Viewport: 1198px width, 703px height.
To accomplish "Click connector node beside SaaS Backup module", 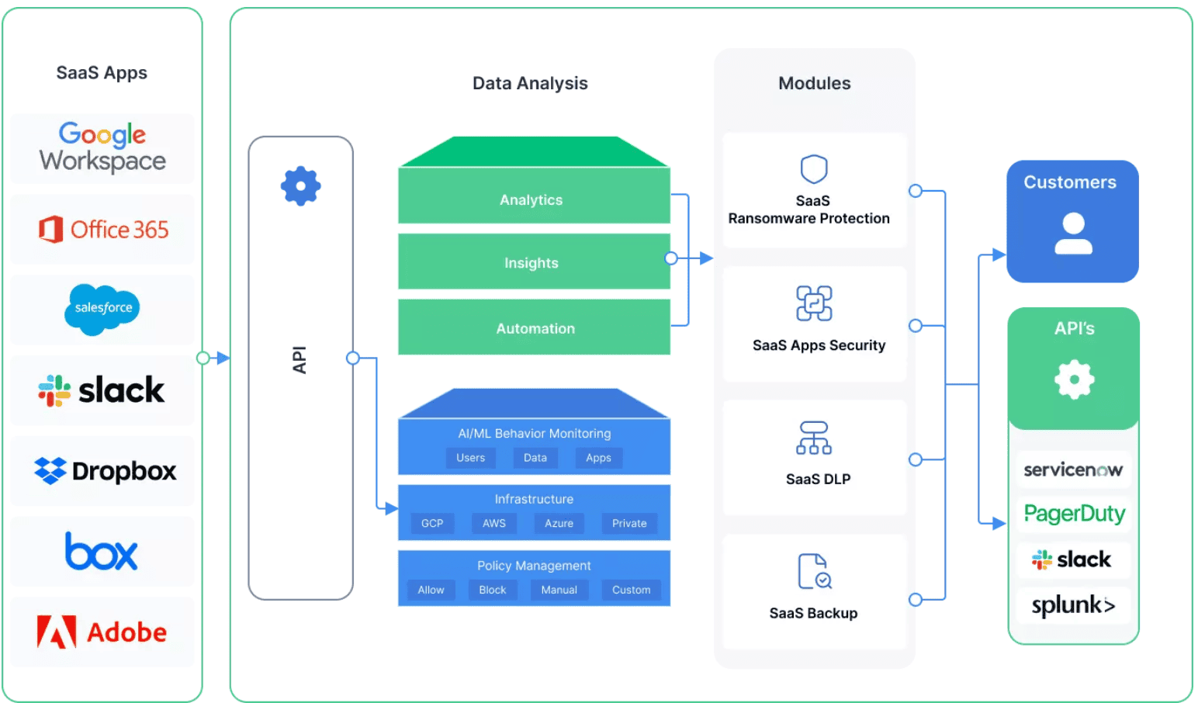I will click(916, 600).
